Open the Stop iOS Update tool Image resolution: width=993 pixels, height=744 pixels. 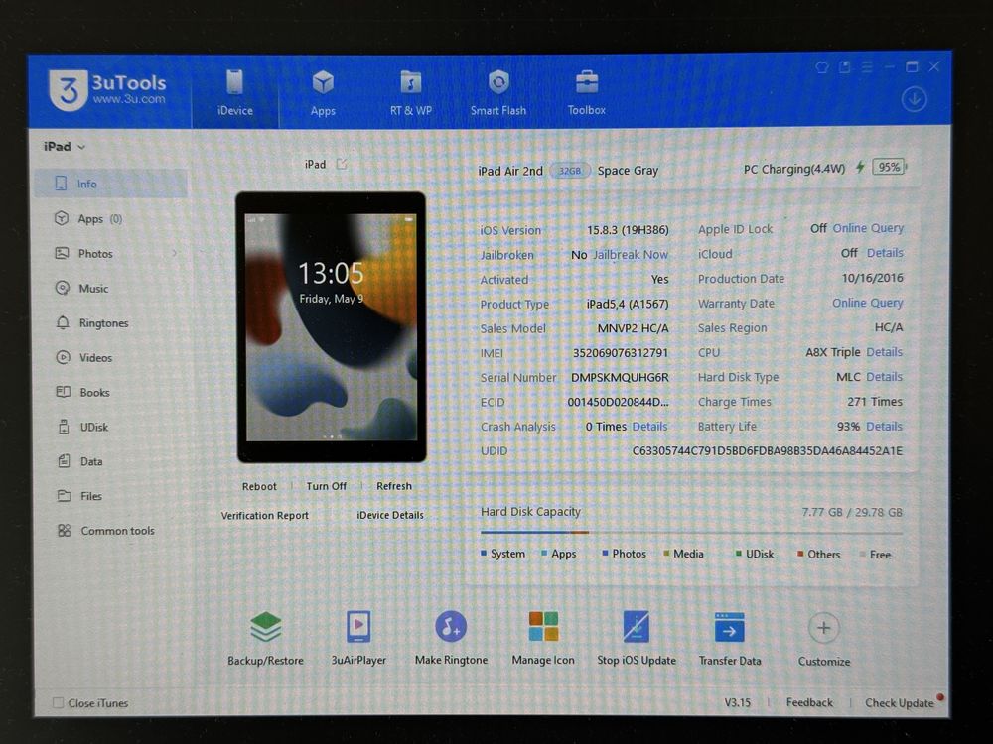click(x=637, y=638)
